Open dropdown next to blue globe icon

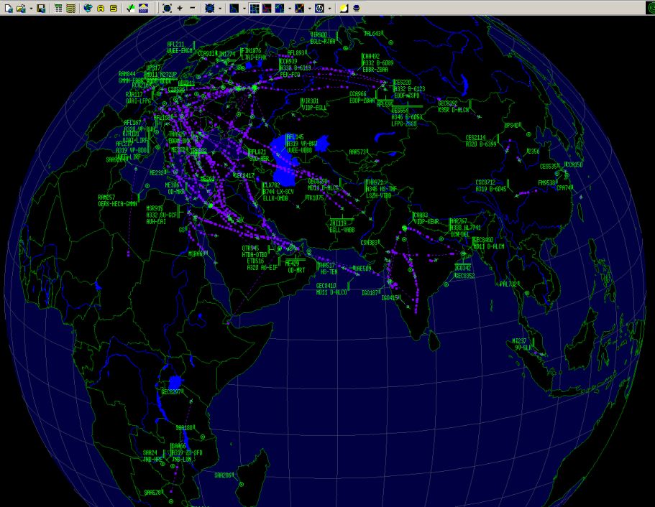[221, 8]
